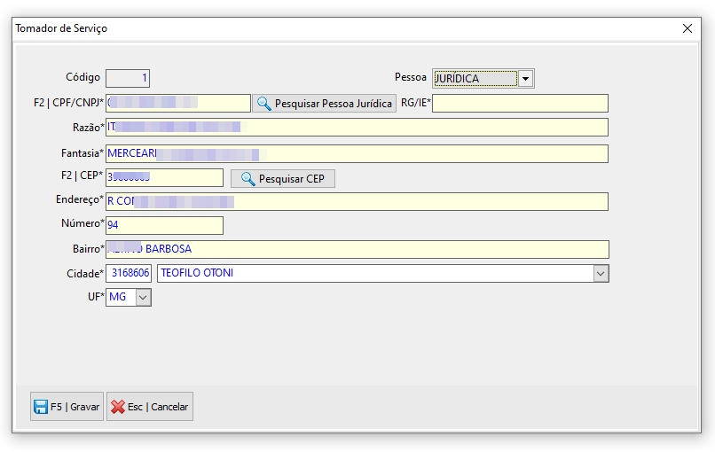The width and height of the screenshot is (715, 452).
Task: Click the read-only Código field
Action: coord(128,78)
